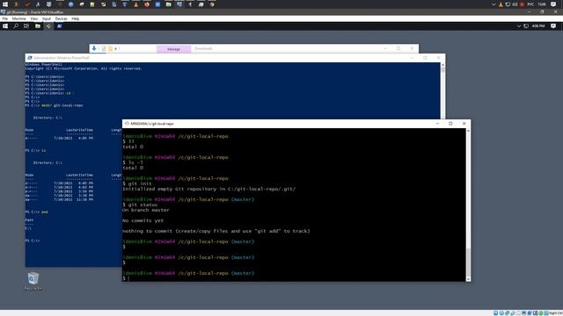Click host language indicator in tray
This screenshot has height=316, width=563.
530,4
